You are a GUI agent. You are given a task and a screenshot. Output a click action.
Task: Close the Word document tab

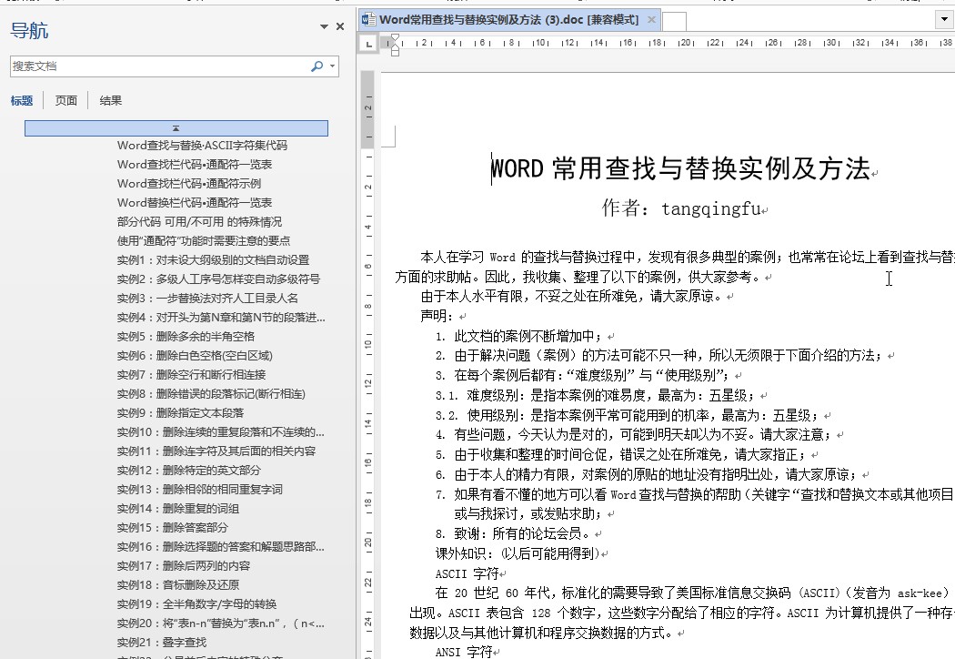click(650, 19)
